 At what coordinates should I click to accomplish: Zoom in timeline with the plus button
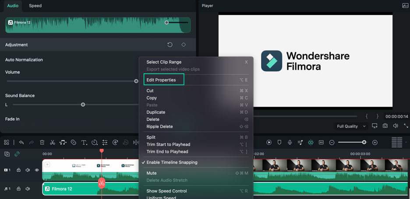[x=375, y=142]
